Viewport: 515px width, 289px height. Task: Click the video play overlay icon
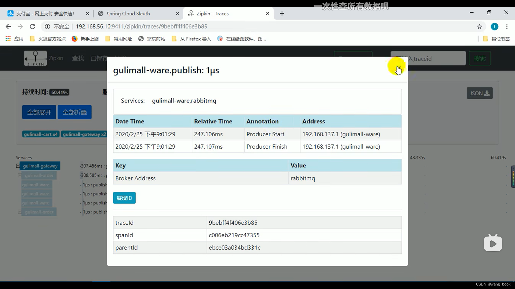pos(493,243)
